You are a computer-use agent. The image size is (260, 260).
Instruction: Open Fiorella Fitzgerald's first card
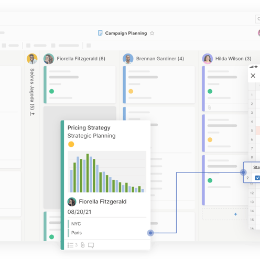(80, 85)
